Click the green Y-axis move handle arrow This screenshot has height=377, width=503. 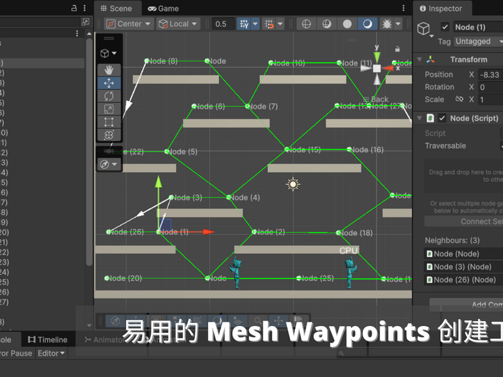(x=158, y=182)
